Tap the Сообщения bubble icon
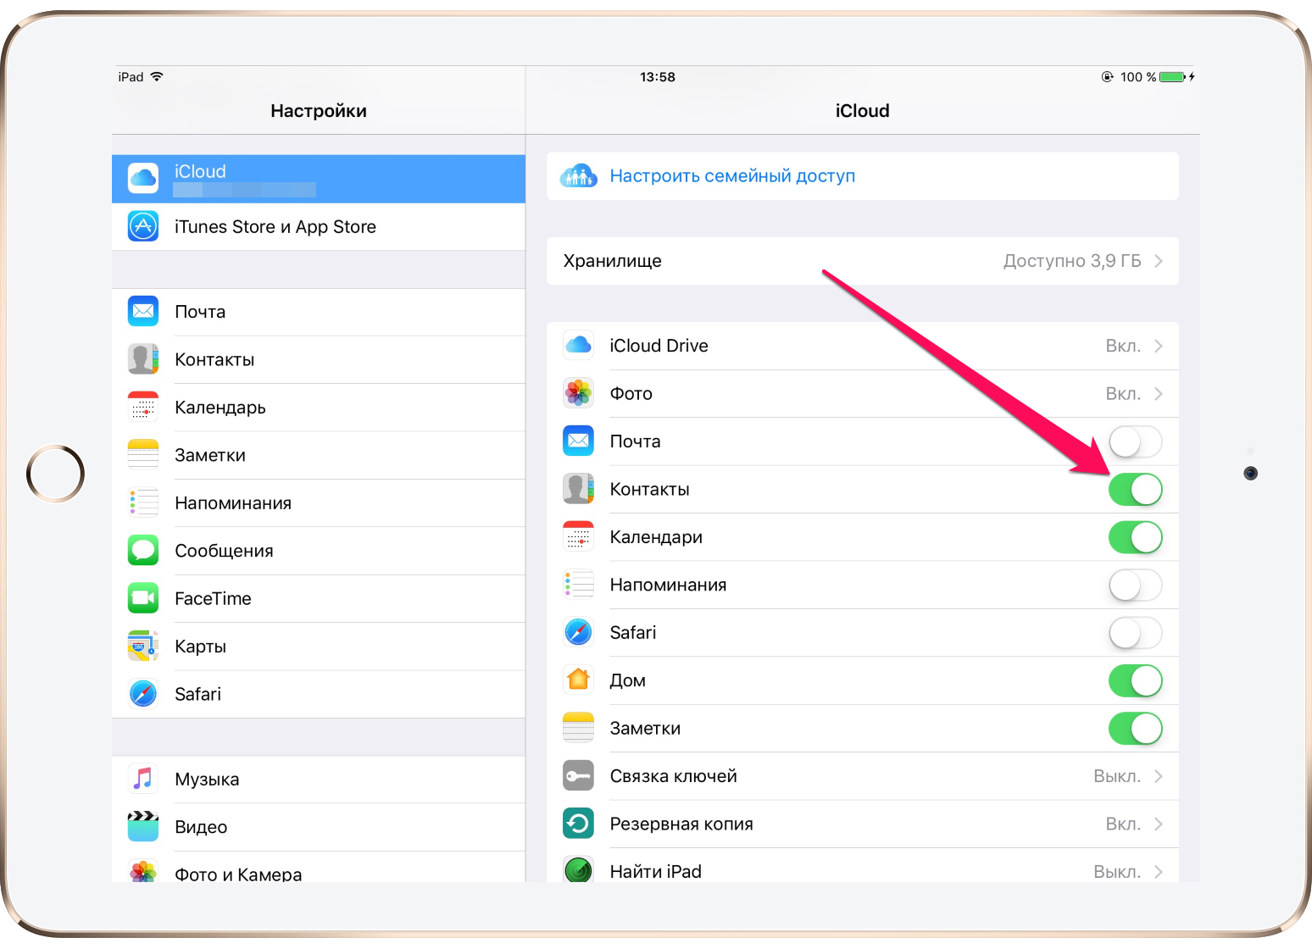This screenshot has height=949, width=1312. pos(143,551)
